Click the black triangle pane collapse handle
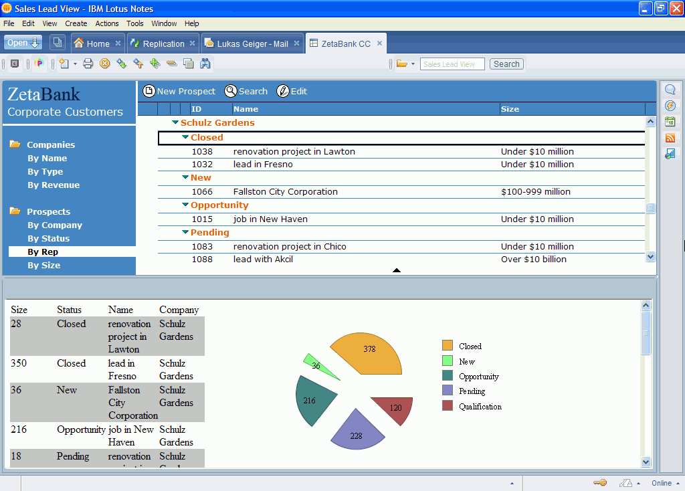Screen dimensions: 685x491 point(397,270)
